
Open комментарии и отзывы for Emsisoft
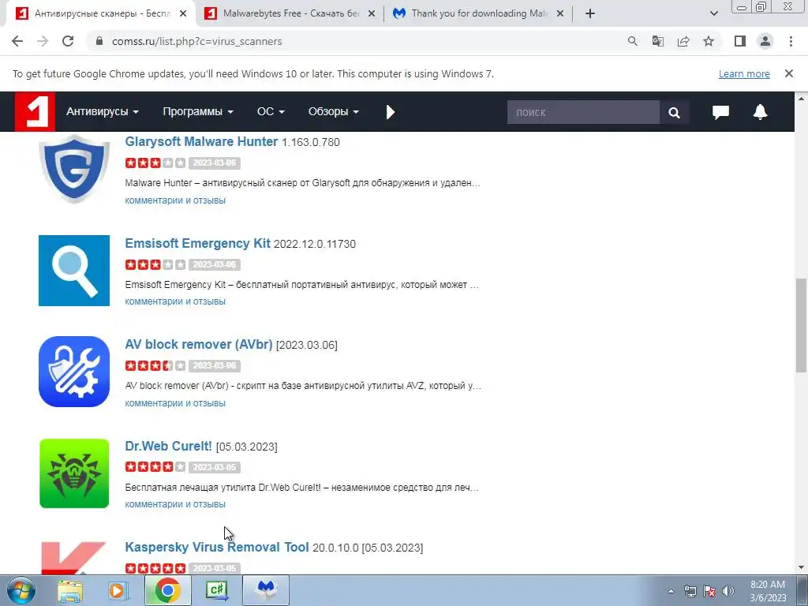[175, 301]
